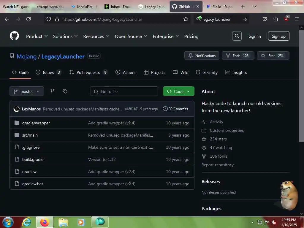Click the Firefox taskbar icon
This screenshot has height=228, width=304.
(x=45, y=222)
